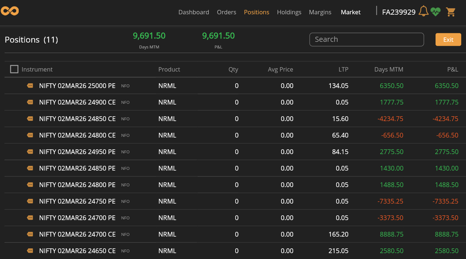Click NRML product in 25000 PE row

pos(167,86)
